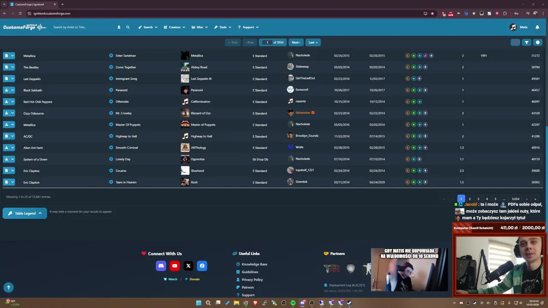Image resolution: width=548 pixels, height=308 pixels.
Task: Click the round info button beside filter
Action: (538, 42)
